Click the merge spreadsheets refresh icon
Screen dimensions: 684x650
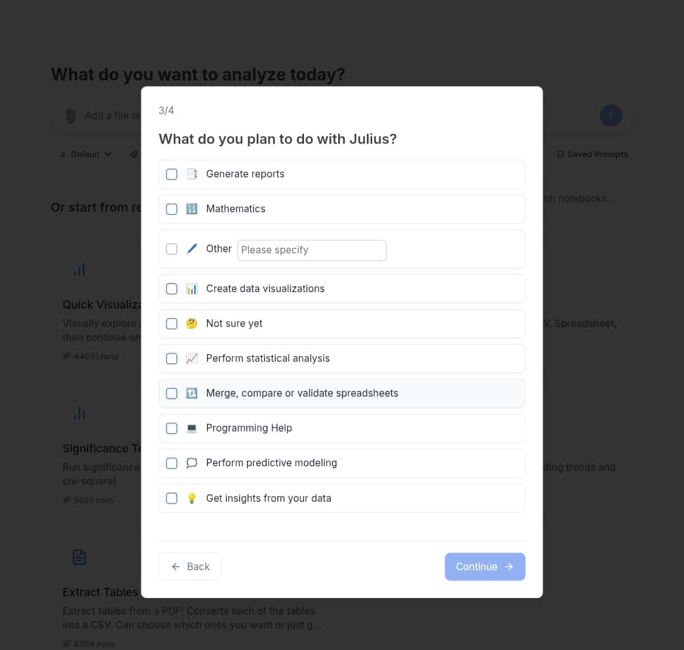point(191,393)
